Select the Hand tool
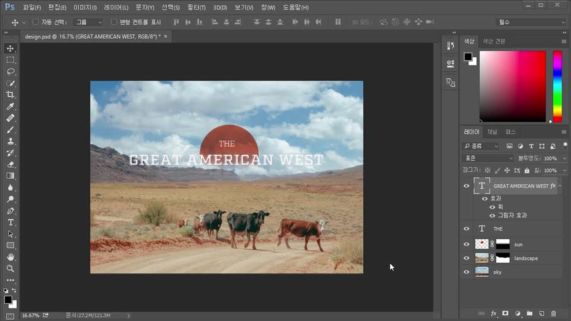571x321 pixels. [x=10, y=257]
